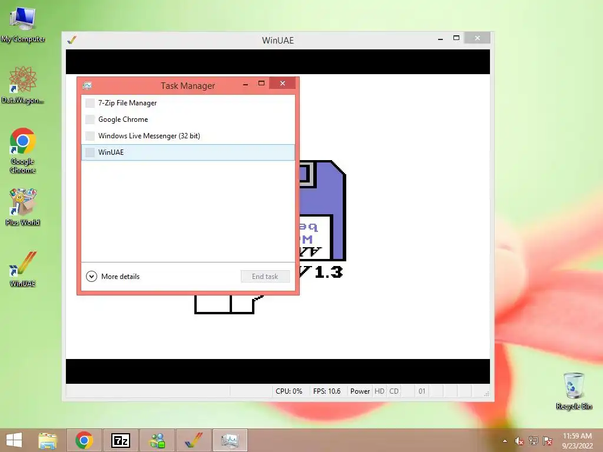Viewport: 603px width, 452px height.
Task: Click the icon beside Google Chrome row
Action: (x=90, y=119)
